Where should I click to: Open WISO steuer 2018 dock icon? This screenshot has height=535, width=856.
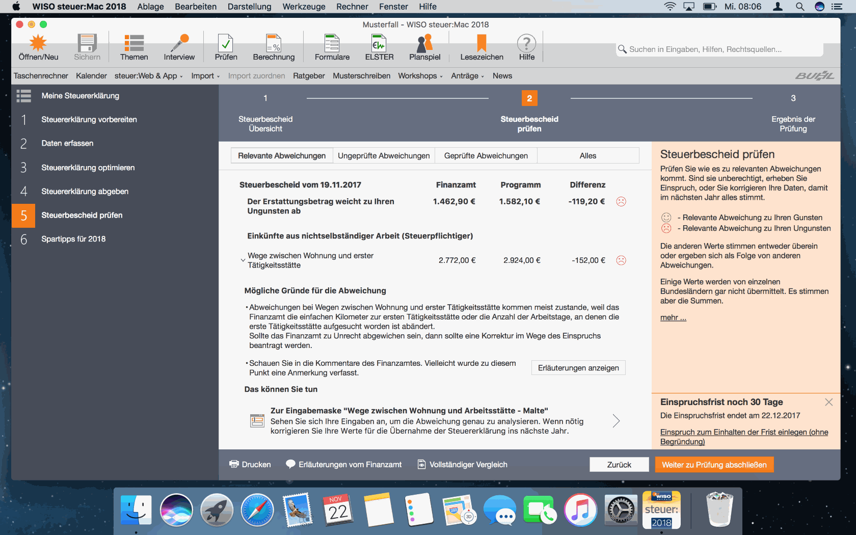661,510
